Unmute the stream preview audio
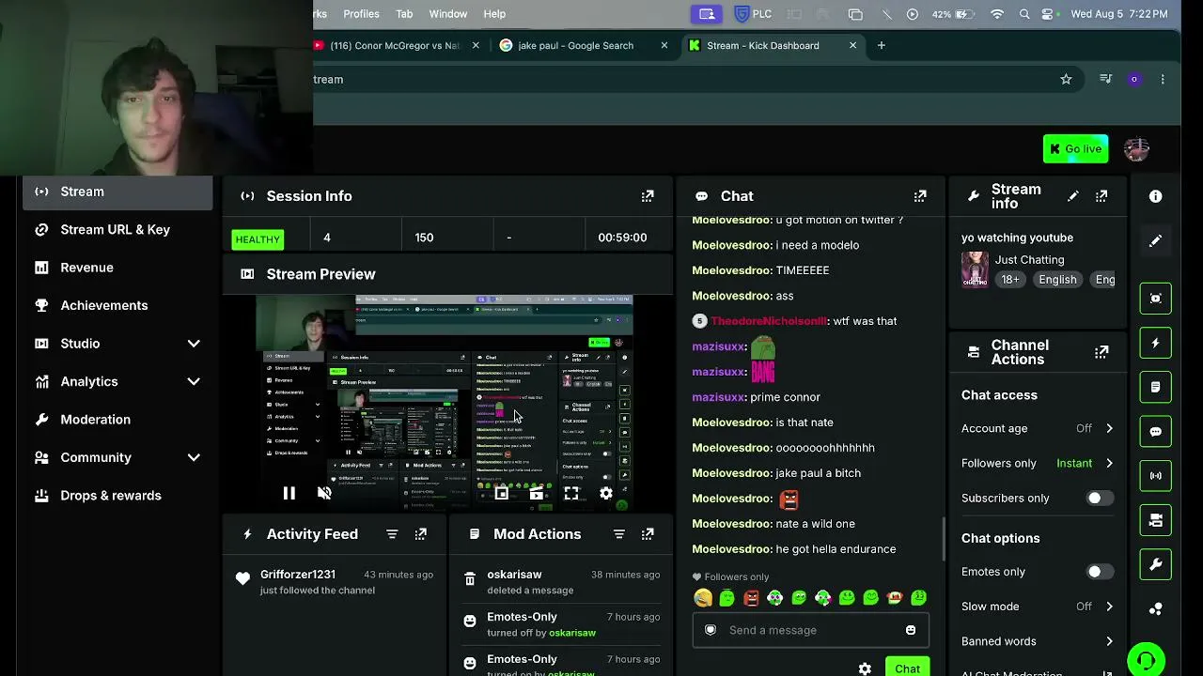1203x676 pixels. click(324, 493)
